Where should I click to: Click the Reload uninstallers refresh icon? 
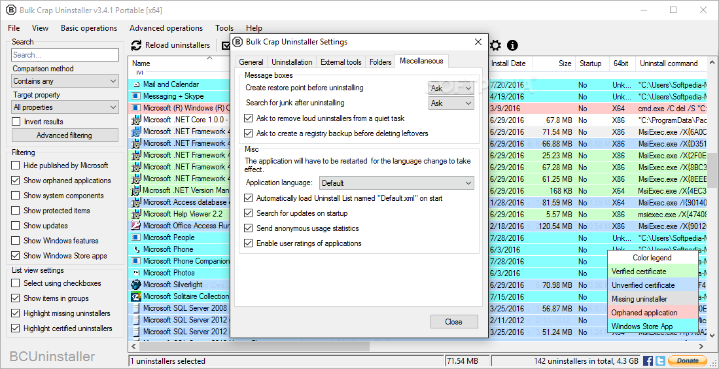tap(136, 45)
